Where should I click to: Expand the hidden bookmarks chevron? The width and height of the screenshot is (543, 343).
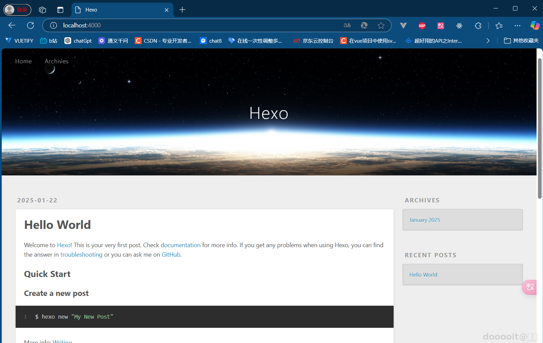pos(488,41)
